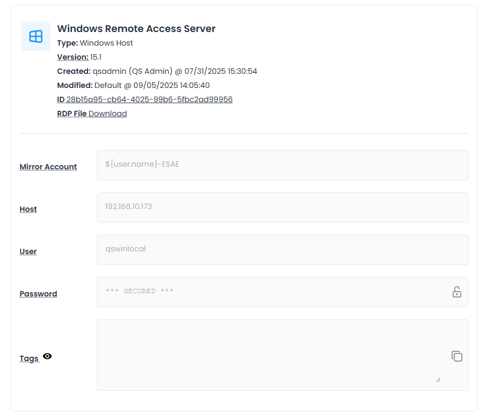Click the secured Password input field
This screenshot has width=489, height=417.
point(272,292)
